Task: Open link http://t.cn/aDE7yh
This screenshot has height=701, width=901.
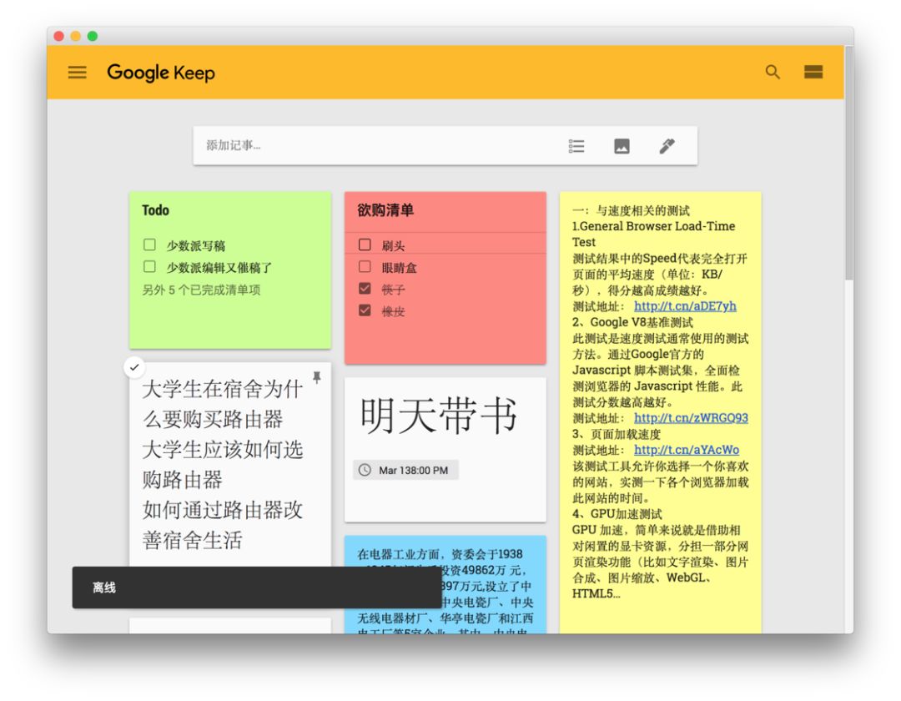Action: [685, 305]
